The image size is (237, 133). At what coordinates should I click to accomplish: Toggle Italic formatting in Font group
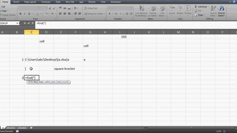point(25,14)
